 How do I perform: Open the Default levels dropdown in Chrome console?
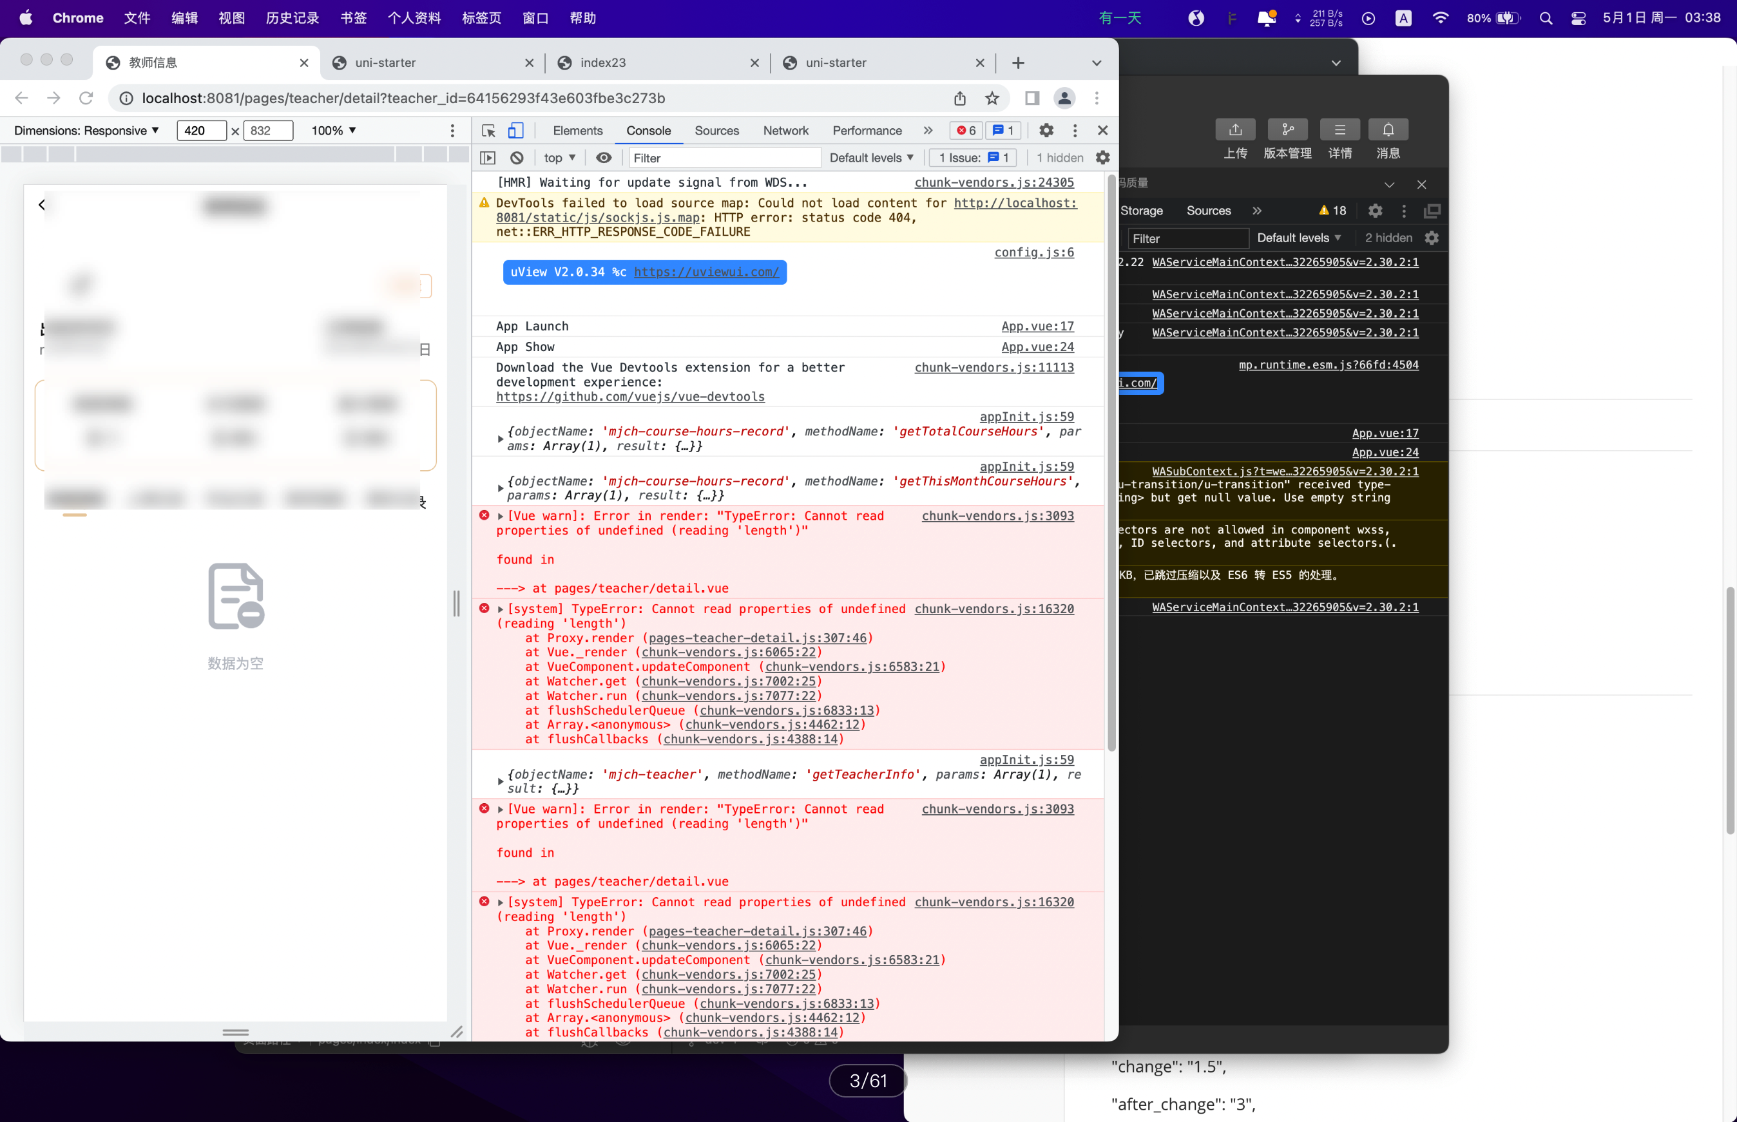pyautogui.click(x=870, y=157)
